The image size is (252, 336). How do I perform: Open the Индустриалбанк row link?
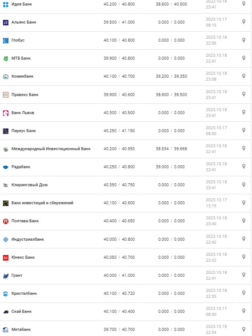[28, 239]
